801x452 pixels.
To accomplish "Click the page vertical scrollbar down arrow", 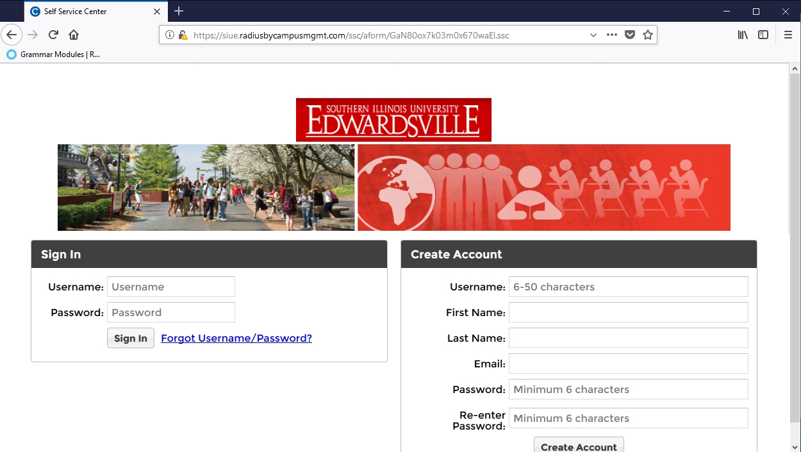I will (795, 446).
